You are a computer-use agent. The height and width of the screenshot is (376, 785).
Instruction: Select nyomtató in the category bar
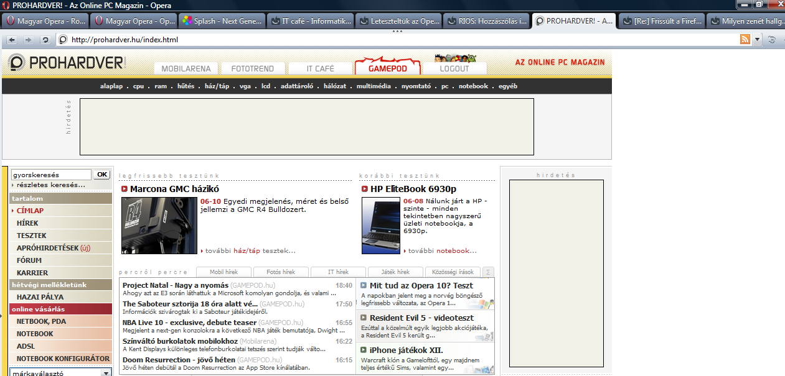(x=416, y=86)
